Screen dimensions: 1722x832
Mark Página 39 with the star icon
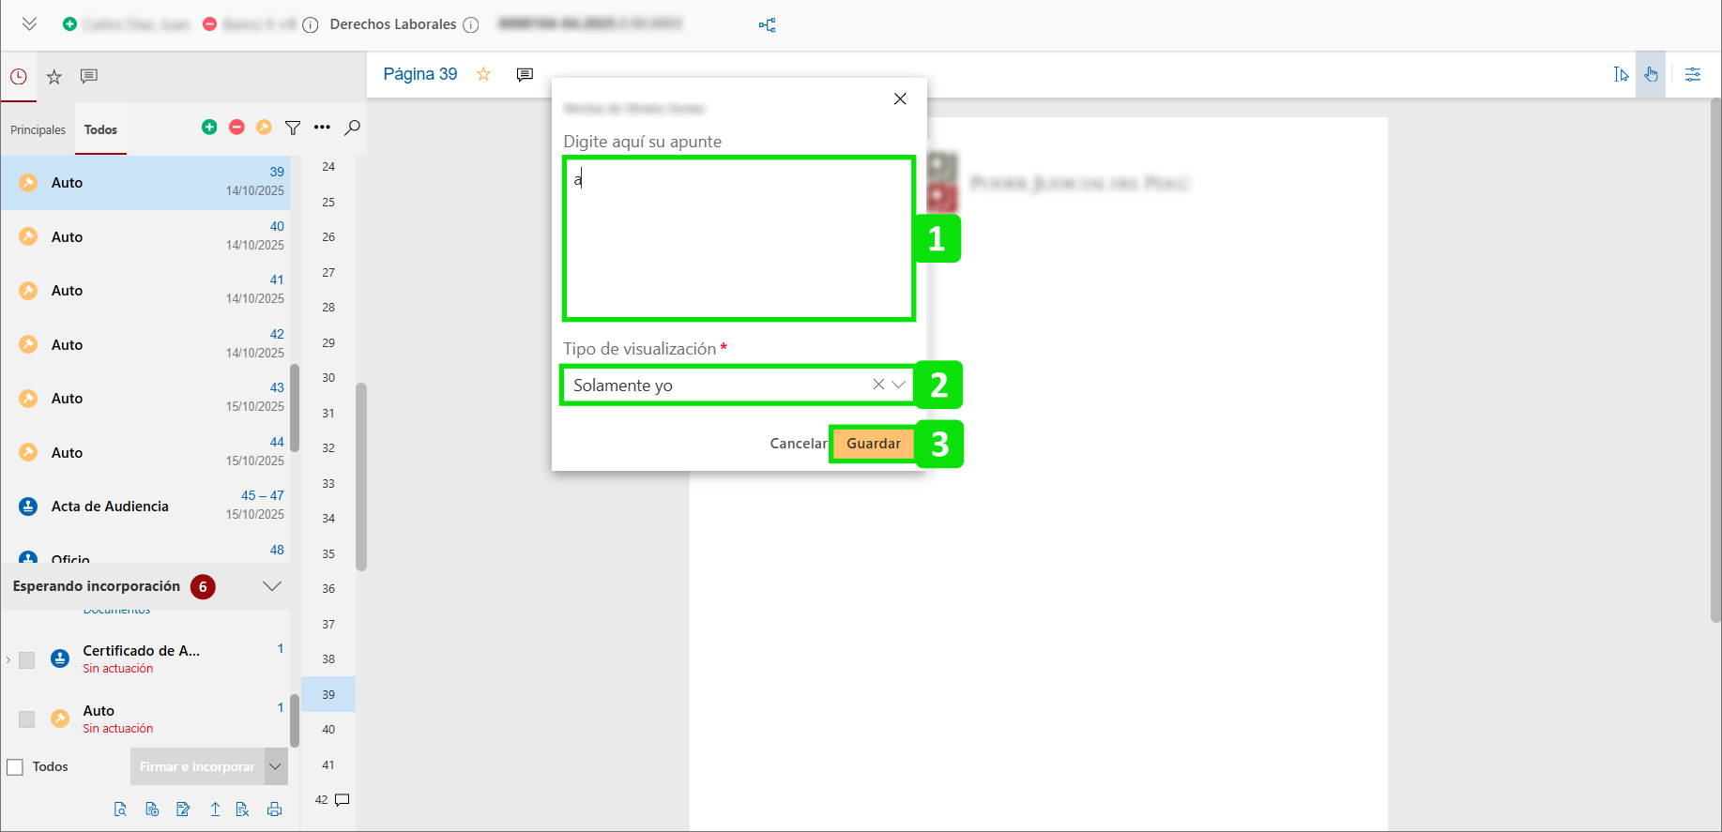484,74
